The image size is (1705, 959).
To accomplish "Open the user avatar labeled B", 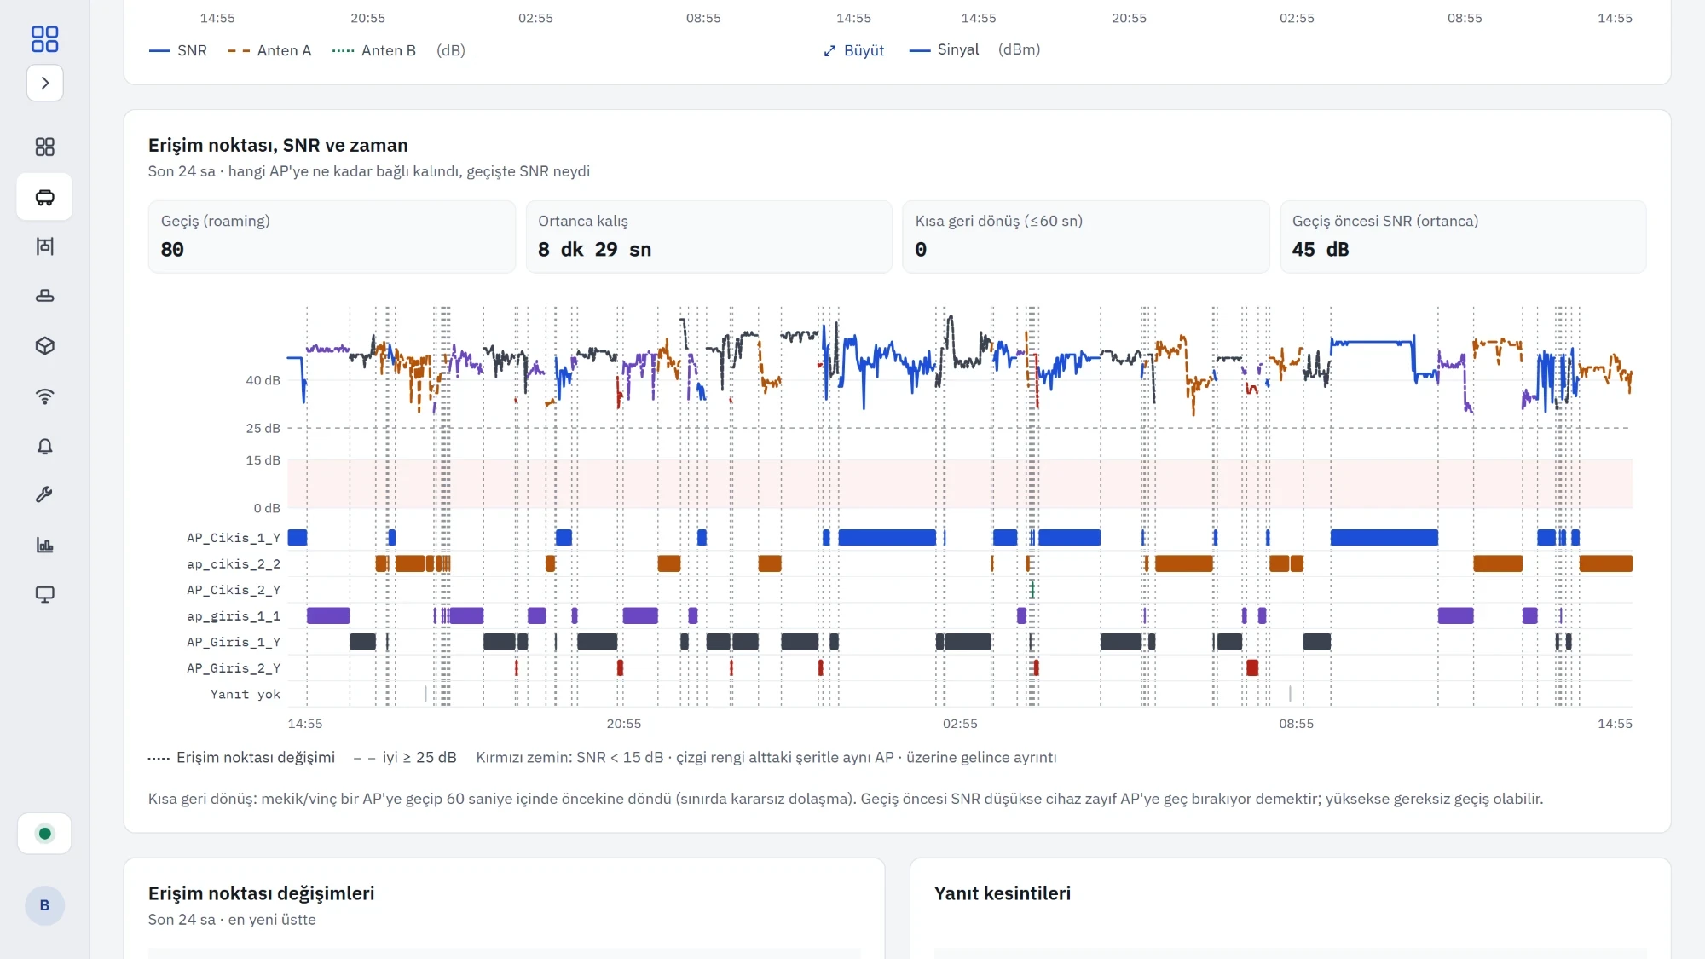I will pos(44,905).
